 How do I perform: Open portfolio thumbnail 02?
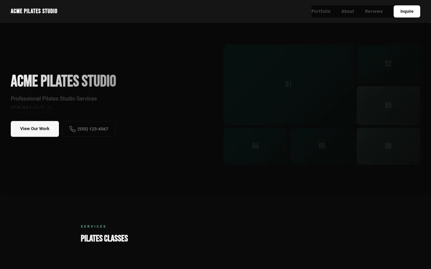point(388,64)
